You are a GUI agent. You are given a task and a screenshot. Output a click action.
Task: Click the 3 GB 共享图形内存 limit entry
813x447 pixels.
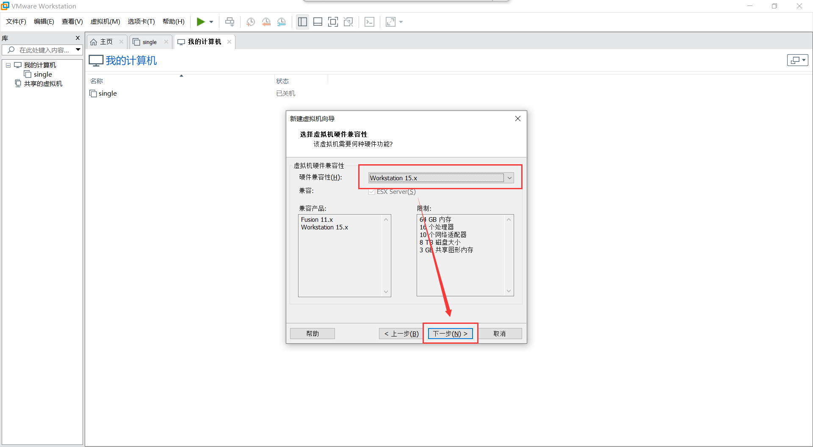click(x=446, y=250)
